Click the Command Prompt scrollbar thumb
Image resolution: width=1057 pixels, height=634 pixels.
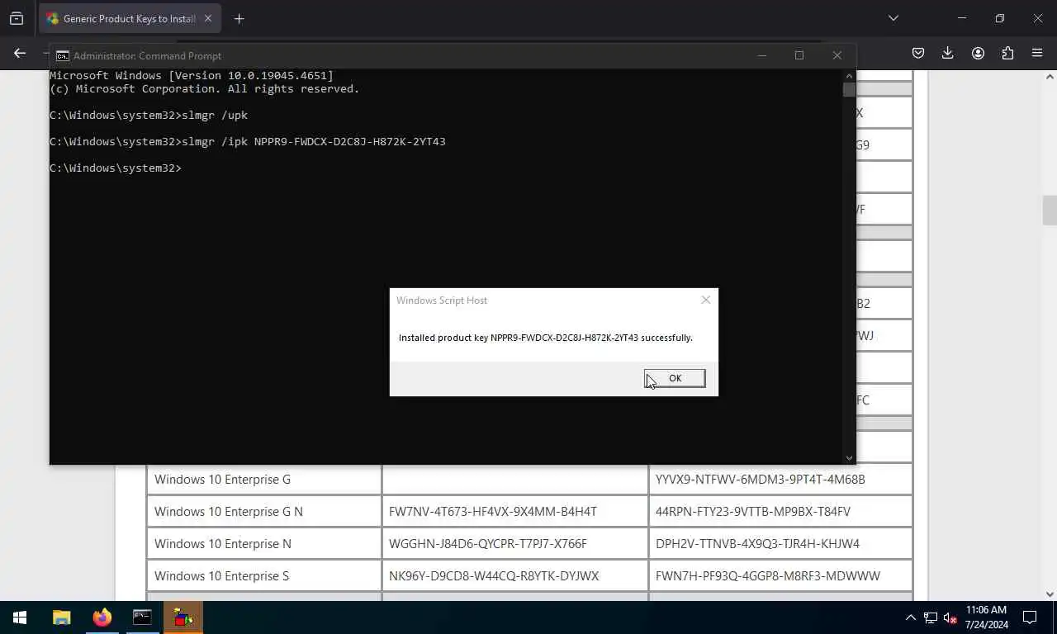[x=849, y=89]
